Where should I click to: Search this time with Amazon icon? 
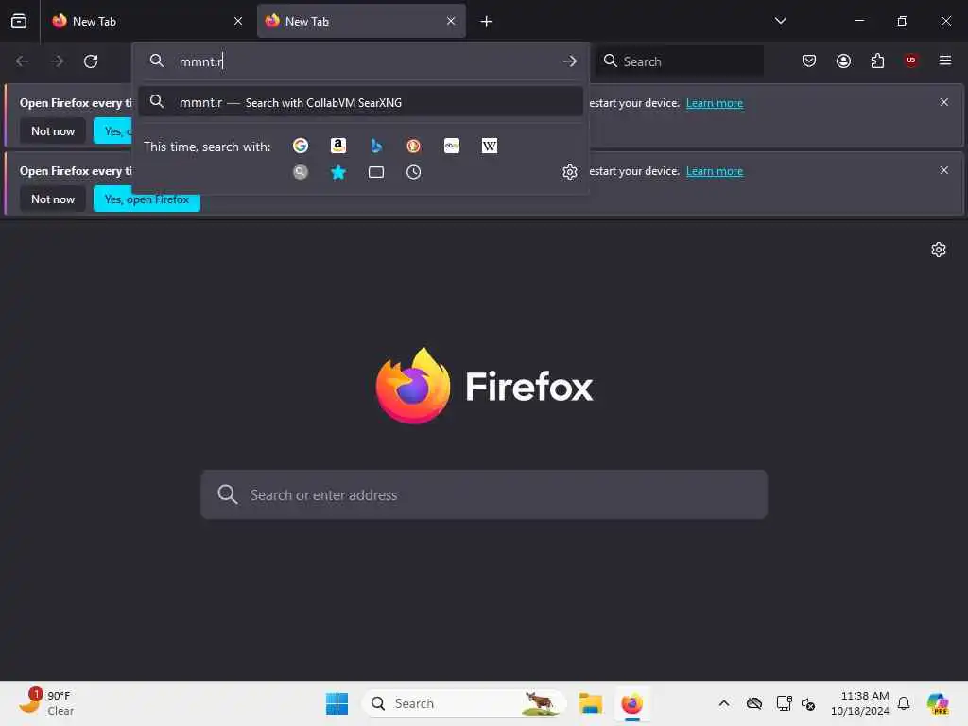click(338, 146)
